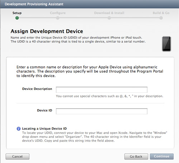Screen dimensions: 179x163
Task: Click the Development Provisioning Assistant title bar
Action: pyautogui.click(x=89, y=4)
